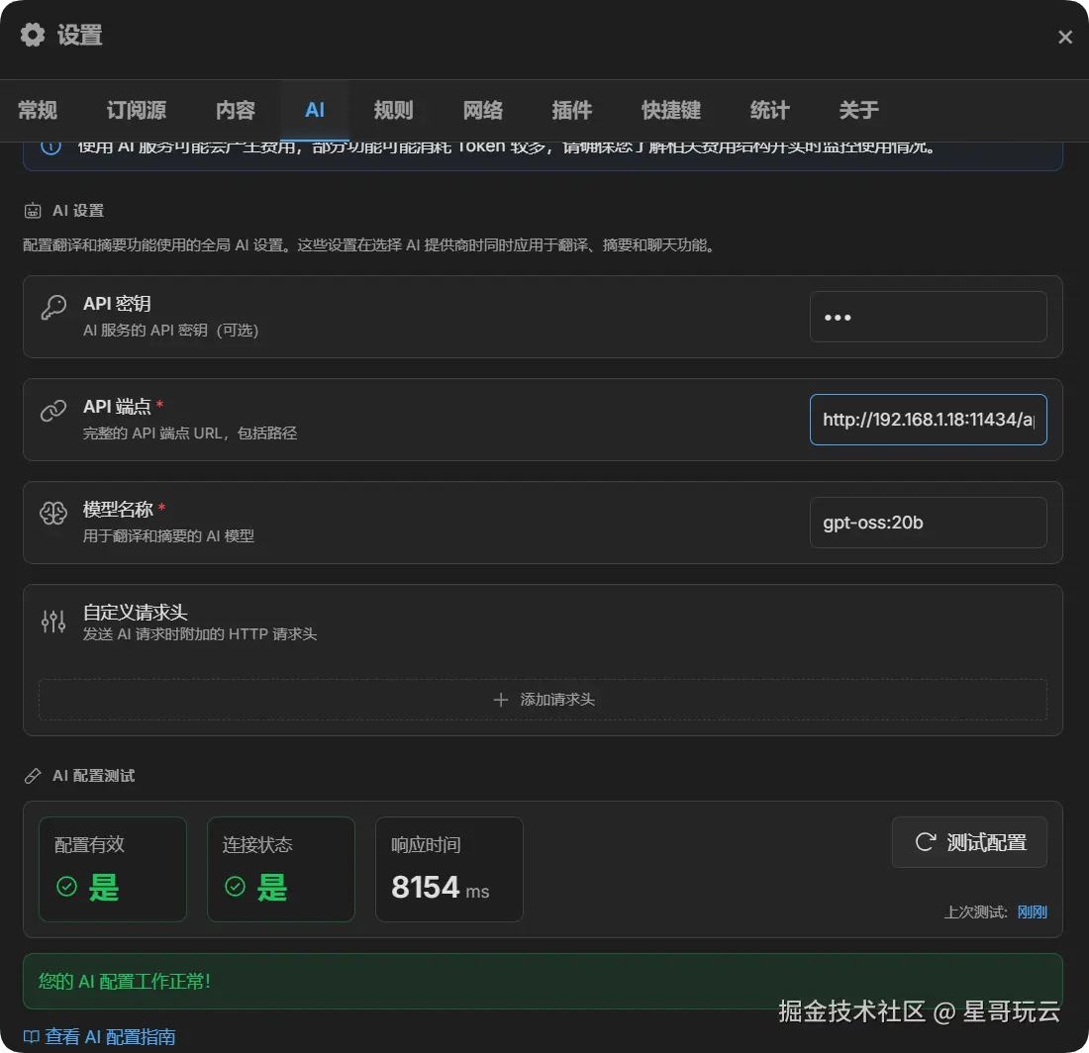Click the link icon beside API 端点
Image resolution: width=1089 pixels, height=1053 pixels.
(x=53, y=411)
